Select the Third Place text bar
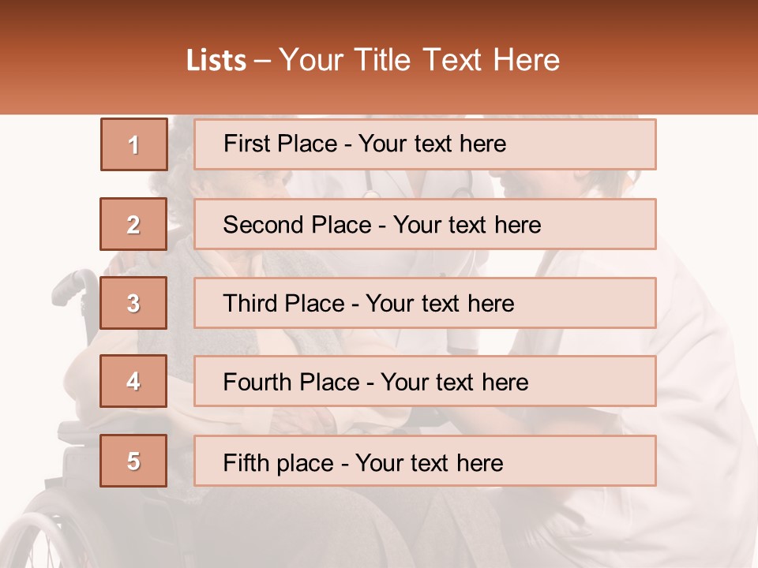The height and width of the screenshot is (568, 758). coord(425,303)
